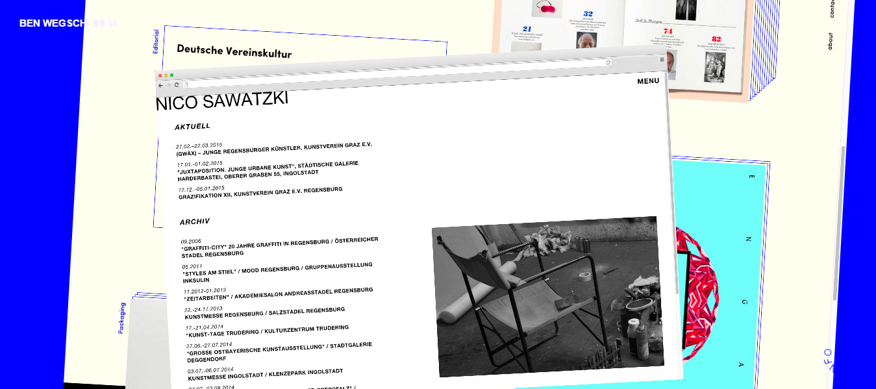Click the forward navigation arrow icon
The image size is (876, 389).
pos(168,85)
